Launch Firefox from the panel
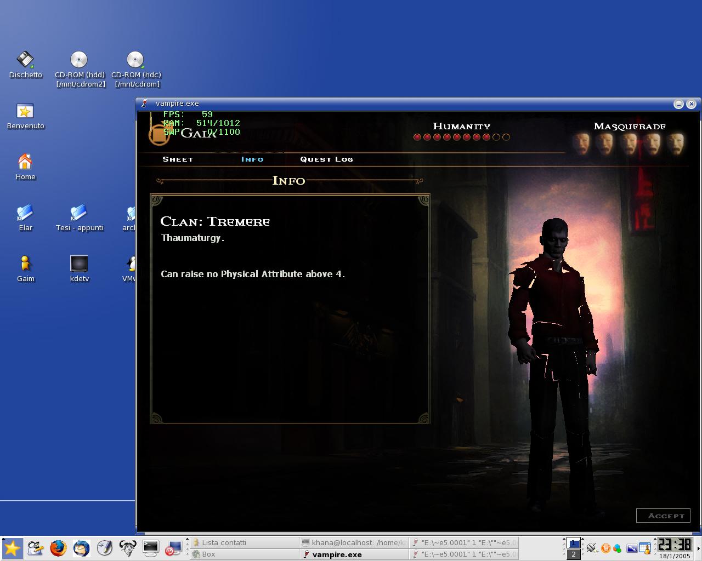702x561 pixels. coord(58,548)
